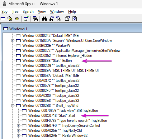Viewport: 142px width, 139px height.
Task: Click the Threads single gear toolbar icon
Action: (17, 19)
